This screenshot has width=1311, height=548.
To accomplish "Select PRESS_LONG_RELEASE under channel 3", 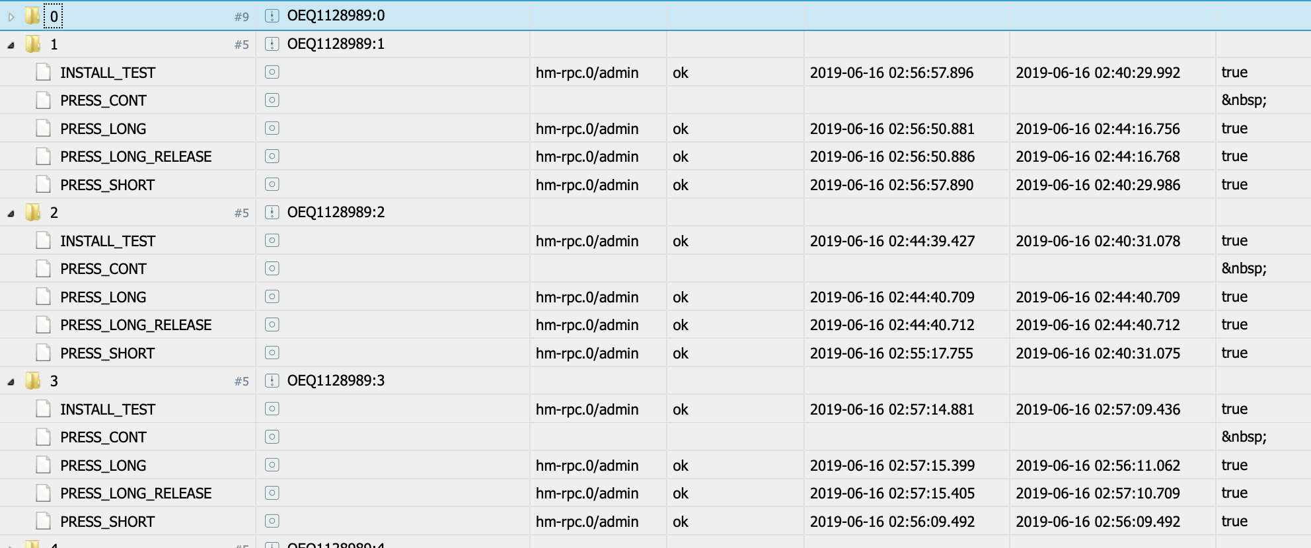I will [x=135, y=493].
